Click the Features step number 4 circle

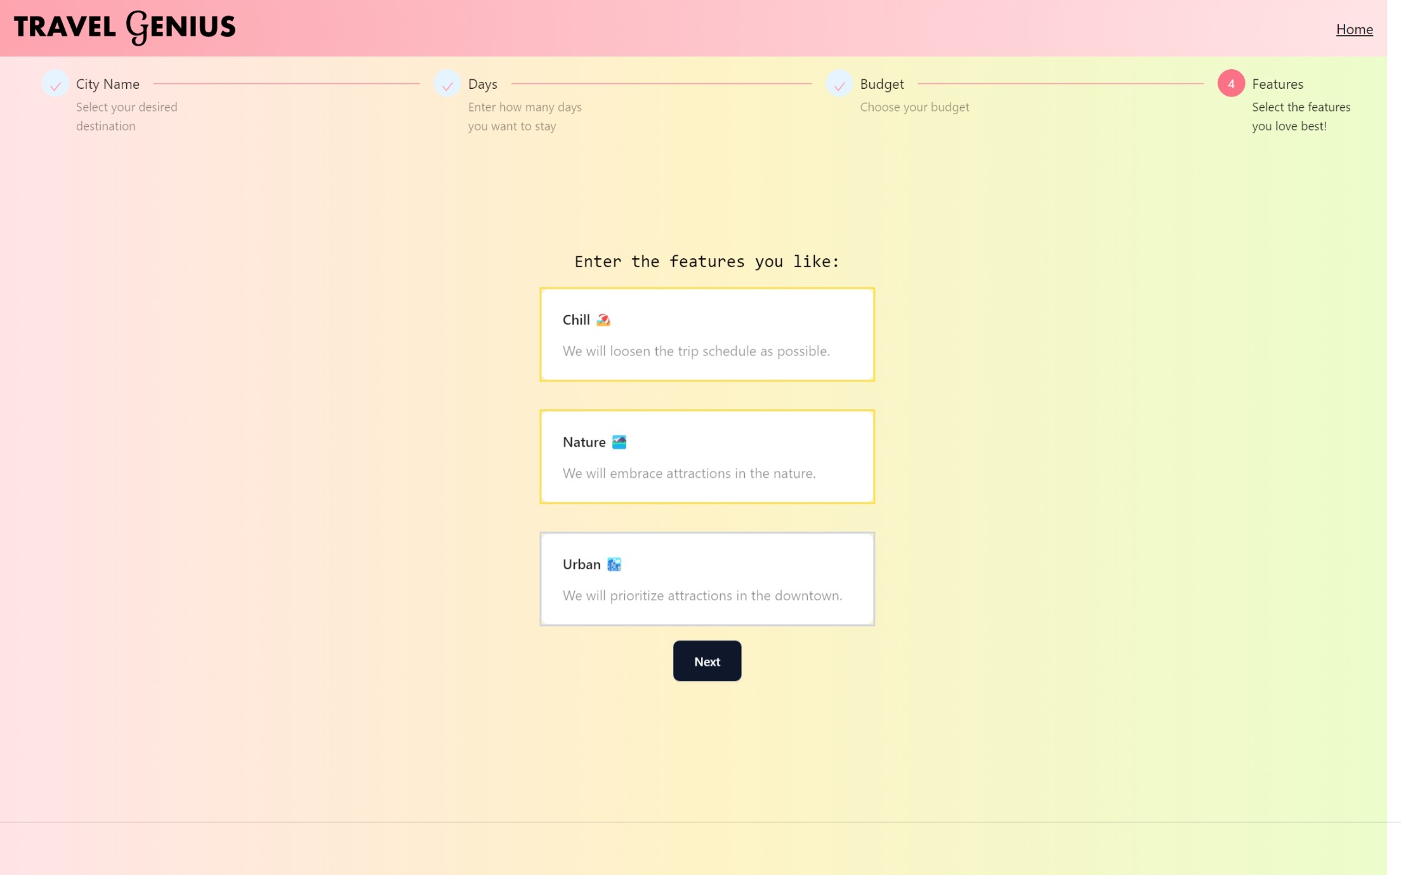1230,84
